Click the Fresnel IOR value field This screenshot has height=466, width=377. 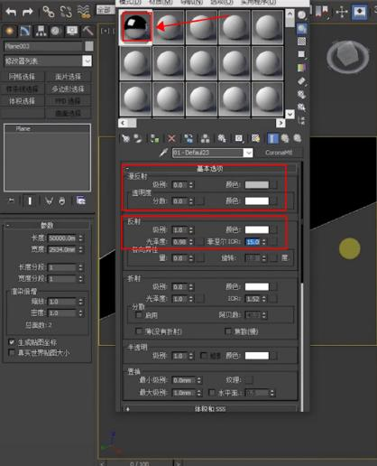253,242
